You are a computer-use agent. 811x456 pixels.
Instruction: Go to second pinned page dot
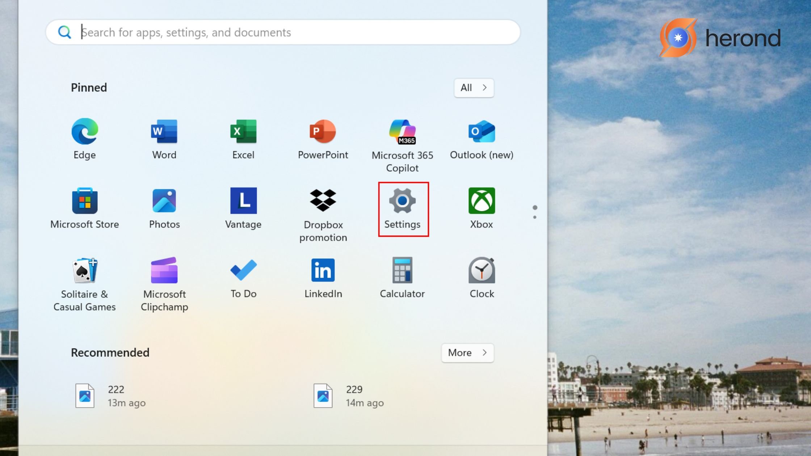[535, 217]
